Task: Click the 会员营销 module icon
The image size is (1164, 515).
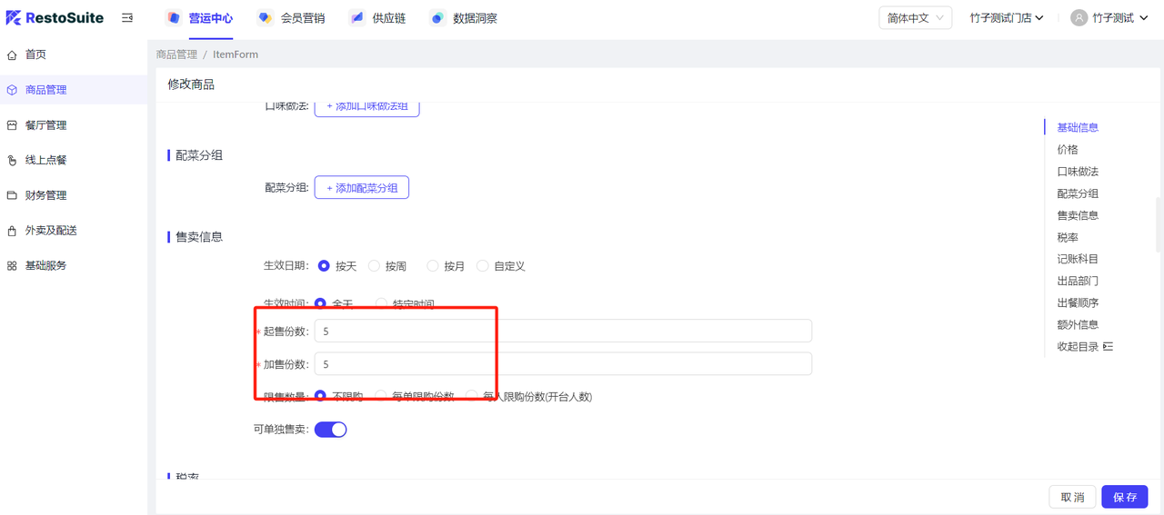Action: [x=266, y=18]
